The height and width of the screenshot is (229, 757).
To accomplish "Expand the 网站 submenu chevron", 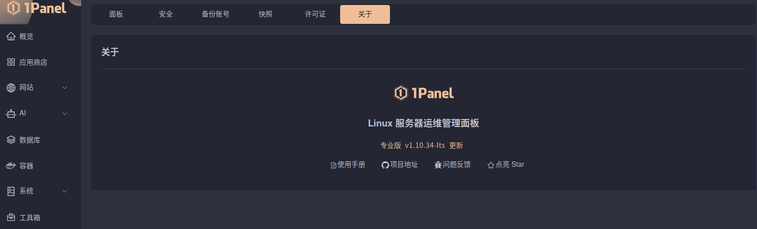I will [x=65, y=88].
